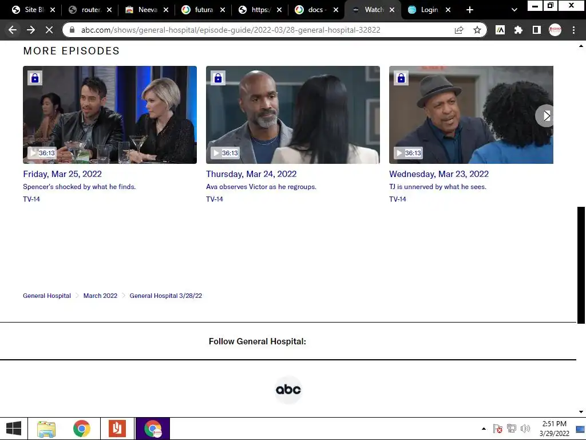This screenshot has width=586, height=440.
Task: Bookmark this page with the star icon
Action: coord(477,30)
